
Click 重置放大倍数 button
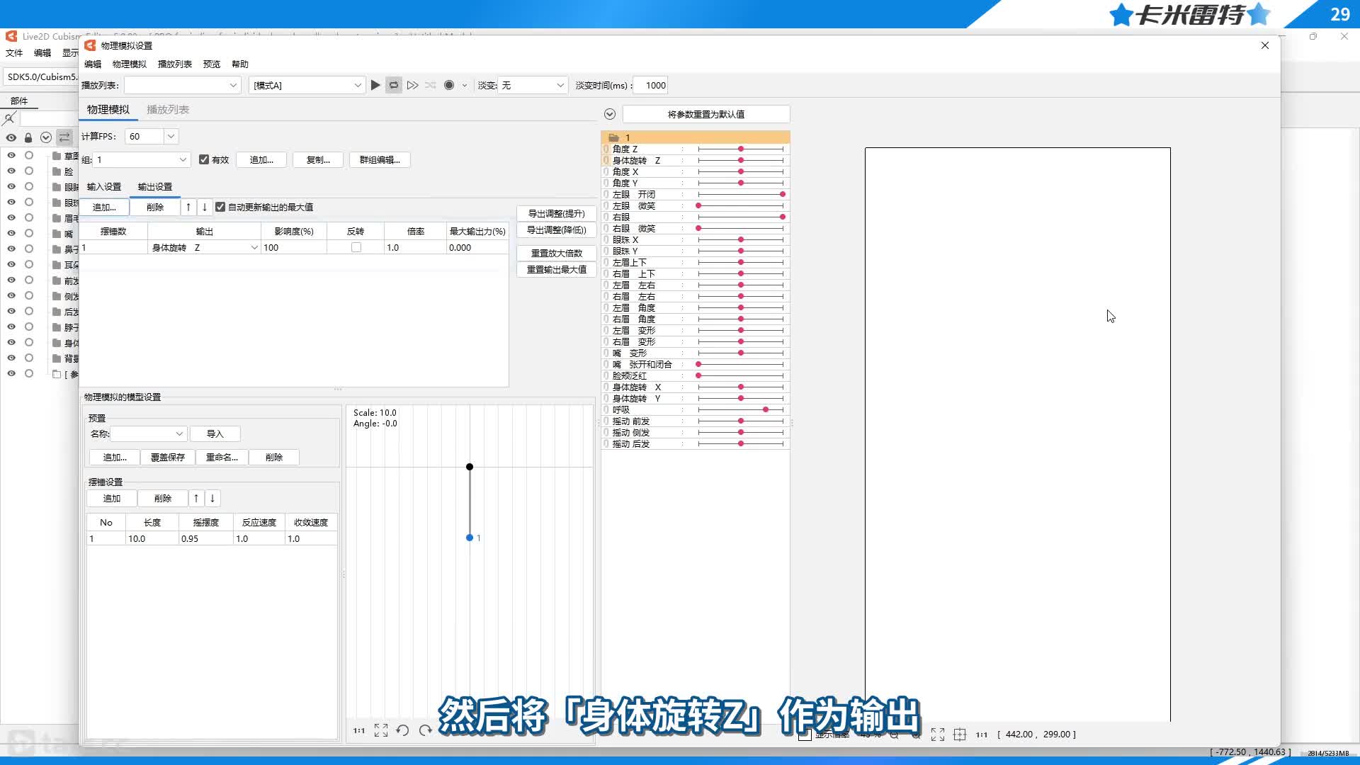[556, 253]
